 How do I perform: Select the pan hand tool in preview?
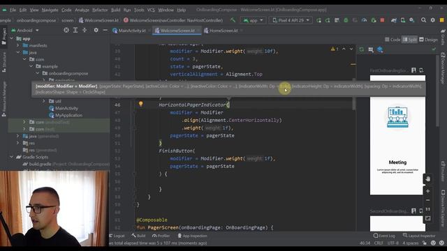[x=427, y=179]
